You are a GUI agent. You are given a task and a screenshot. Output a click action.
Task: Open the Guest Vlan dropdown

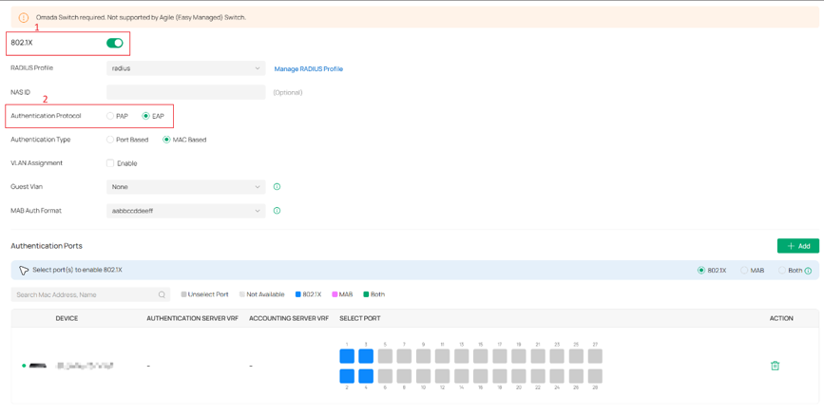click(185, 187)
